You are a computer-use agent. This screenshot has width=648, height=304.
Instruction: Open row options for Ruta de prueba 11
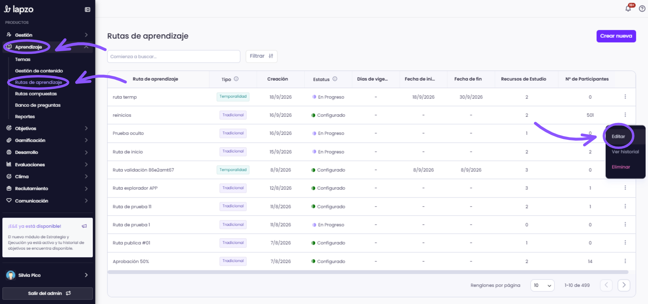[x=625, y=206]
